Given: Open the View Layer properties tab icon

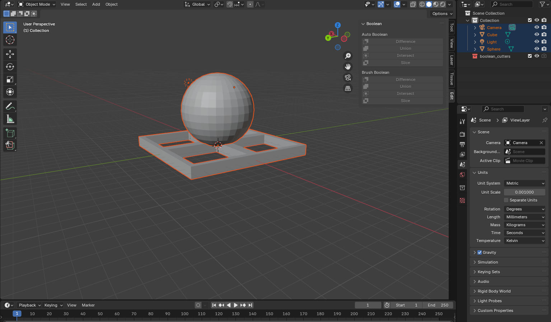Looking at the screenshot, I should click(462, 154).
